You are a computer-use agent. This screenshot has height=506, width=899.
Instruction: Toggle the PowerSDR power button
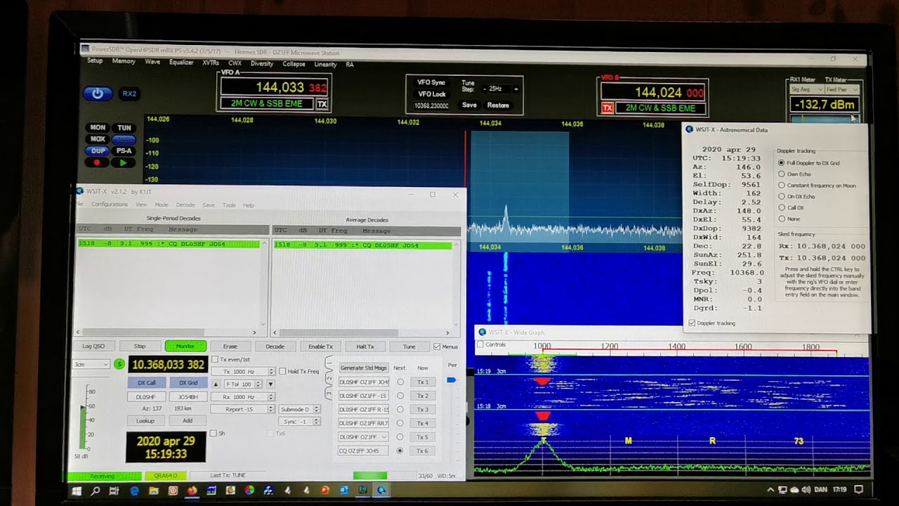coord(98,93)
